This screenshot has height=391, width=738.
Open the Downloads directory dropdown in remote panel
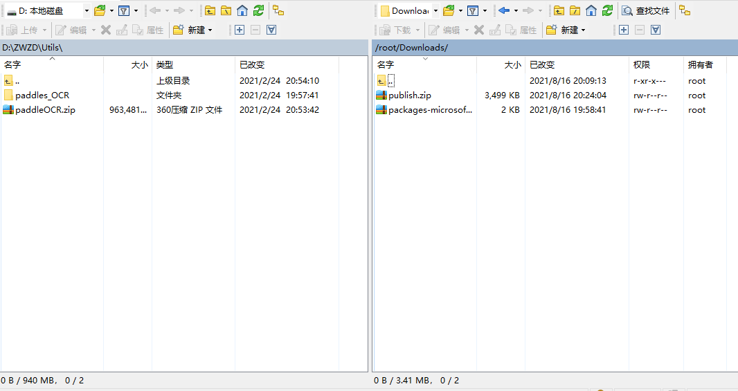coord(435,10)
